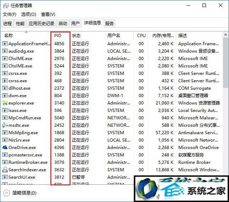
Task: Click memory value 57,220 K
Action: [165, 132]
